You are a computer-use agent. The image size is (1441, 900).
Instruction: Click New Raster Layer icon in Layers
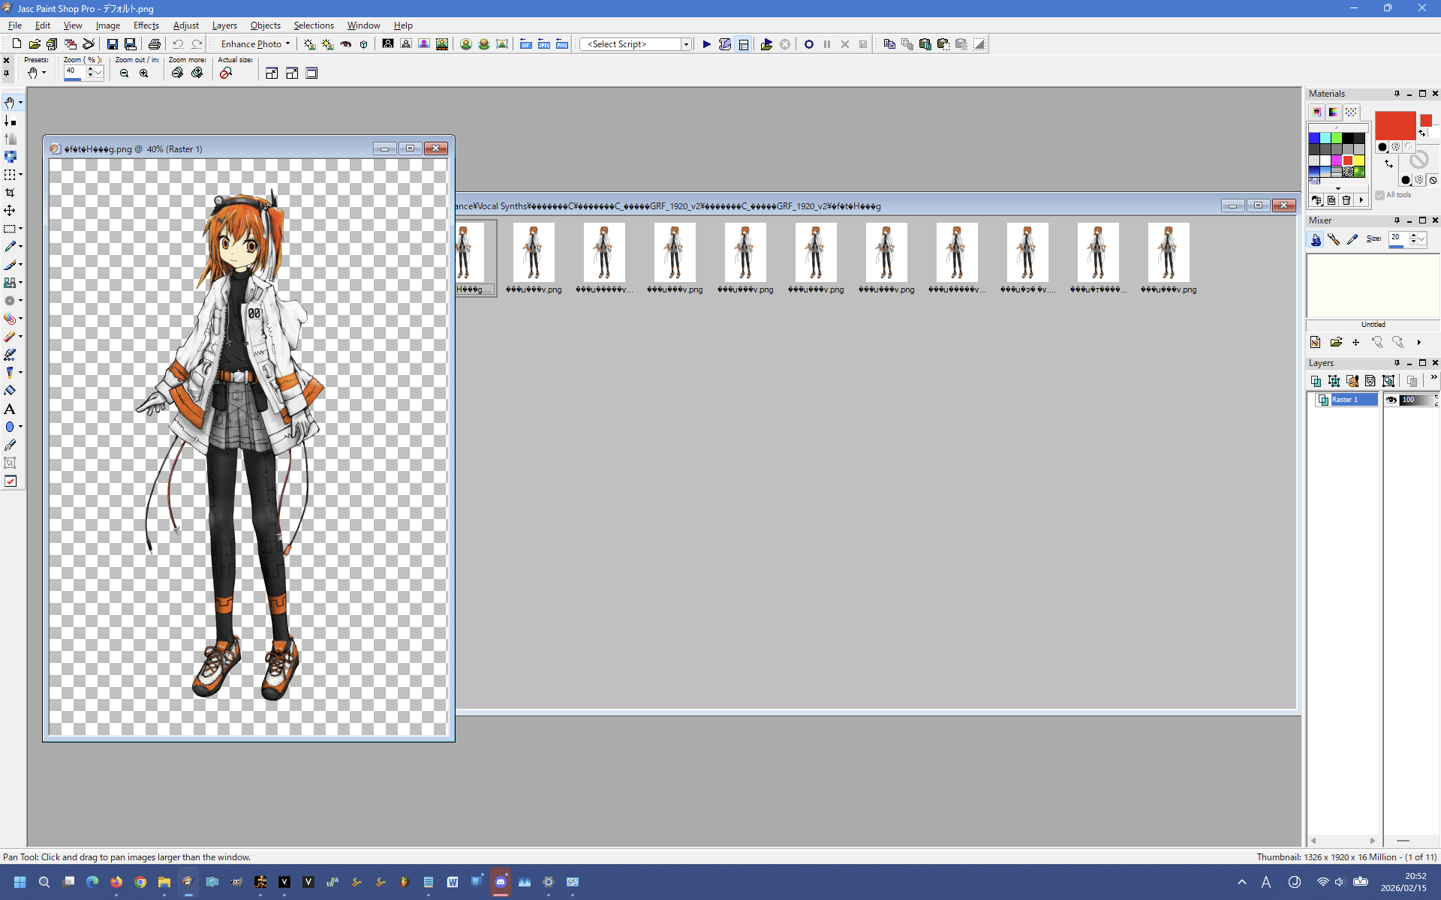1316,381
